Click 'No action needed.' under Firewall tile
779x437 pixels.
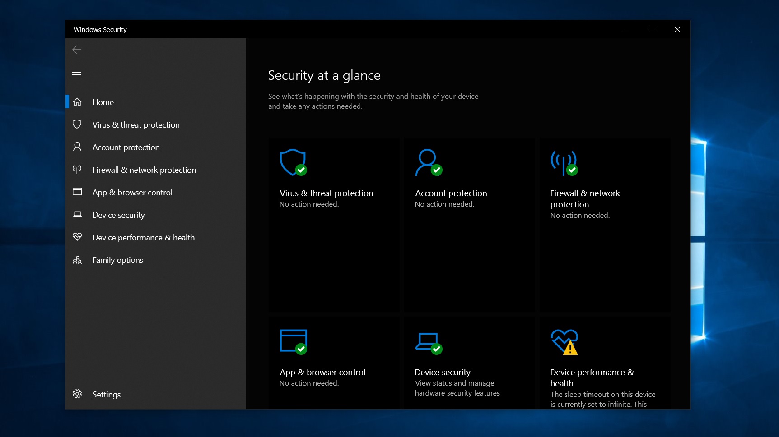click(580, 216)
